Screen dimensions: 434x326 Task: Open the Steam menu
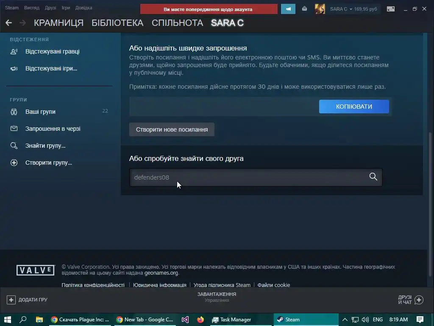(x=11, y=8)
